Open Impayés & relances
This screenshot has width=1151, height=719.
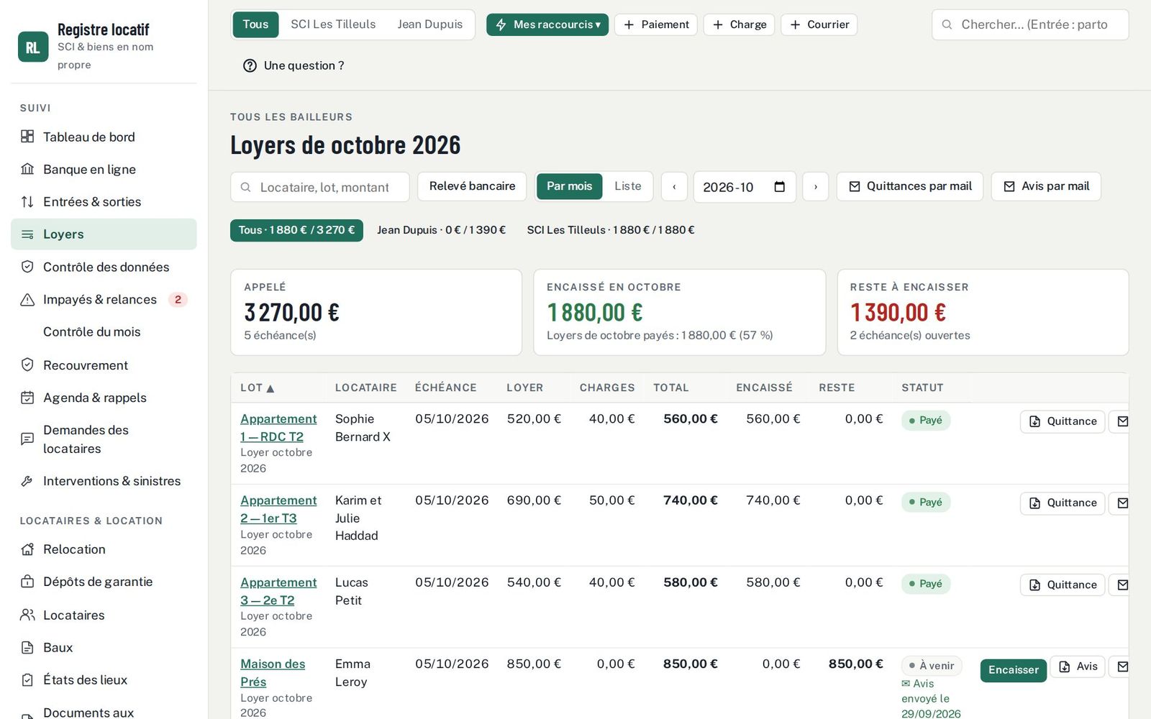click(x=104, y=299)
